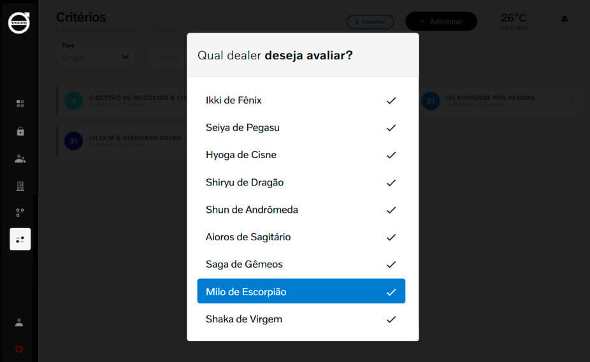590x362 pixels.
Task: Toggle checkmark next to Shaka de Virgem
Action: [x=391, y=319]
